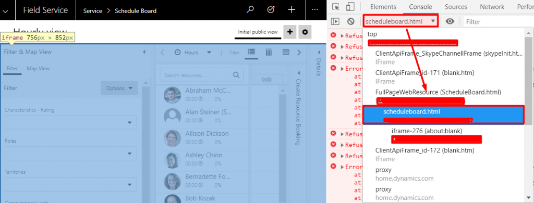Click the Options button in Filter
Screen dimensions: 534x203
click(119, 88)
